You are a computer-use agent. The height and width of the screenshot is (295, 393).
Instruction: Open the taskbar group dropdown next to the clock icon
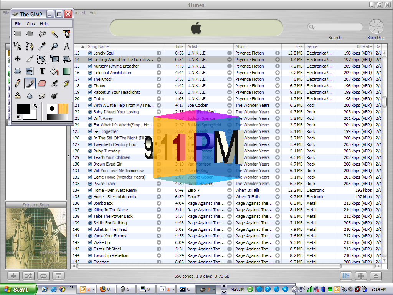coord(93,289)
